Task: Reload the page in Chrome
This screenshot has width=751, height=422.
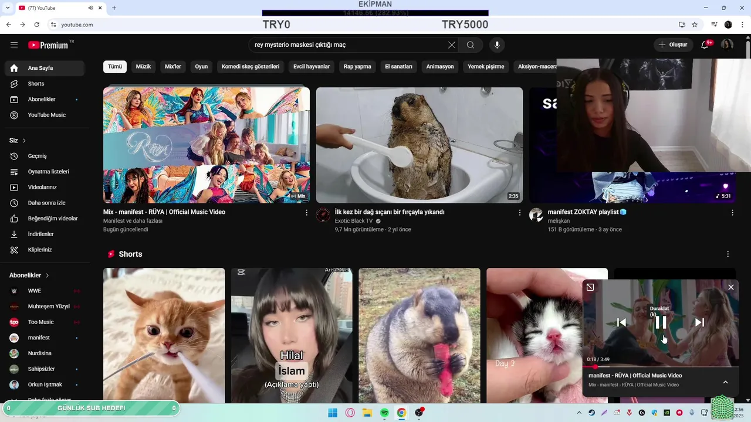Action: click(37, 25)
